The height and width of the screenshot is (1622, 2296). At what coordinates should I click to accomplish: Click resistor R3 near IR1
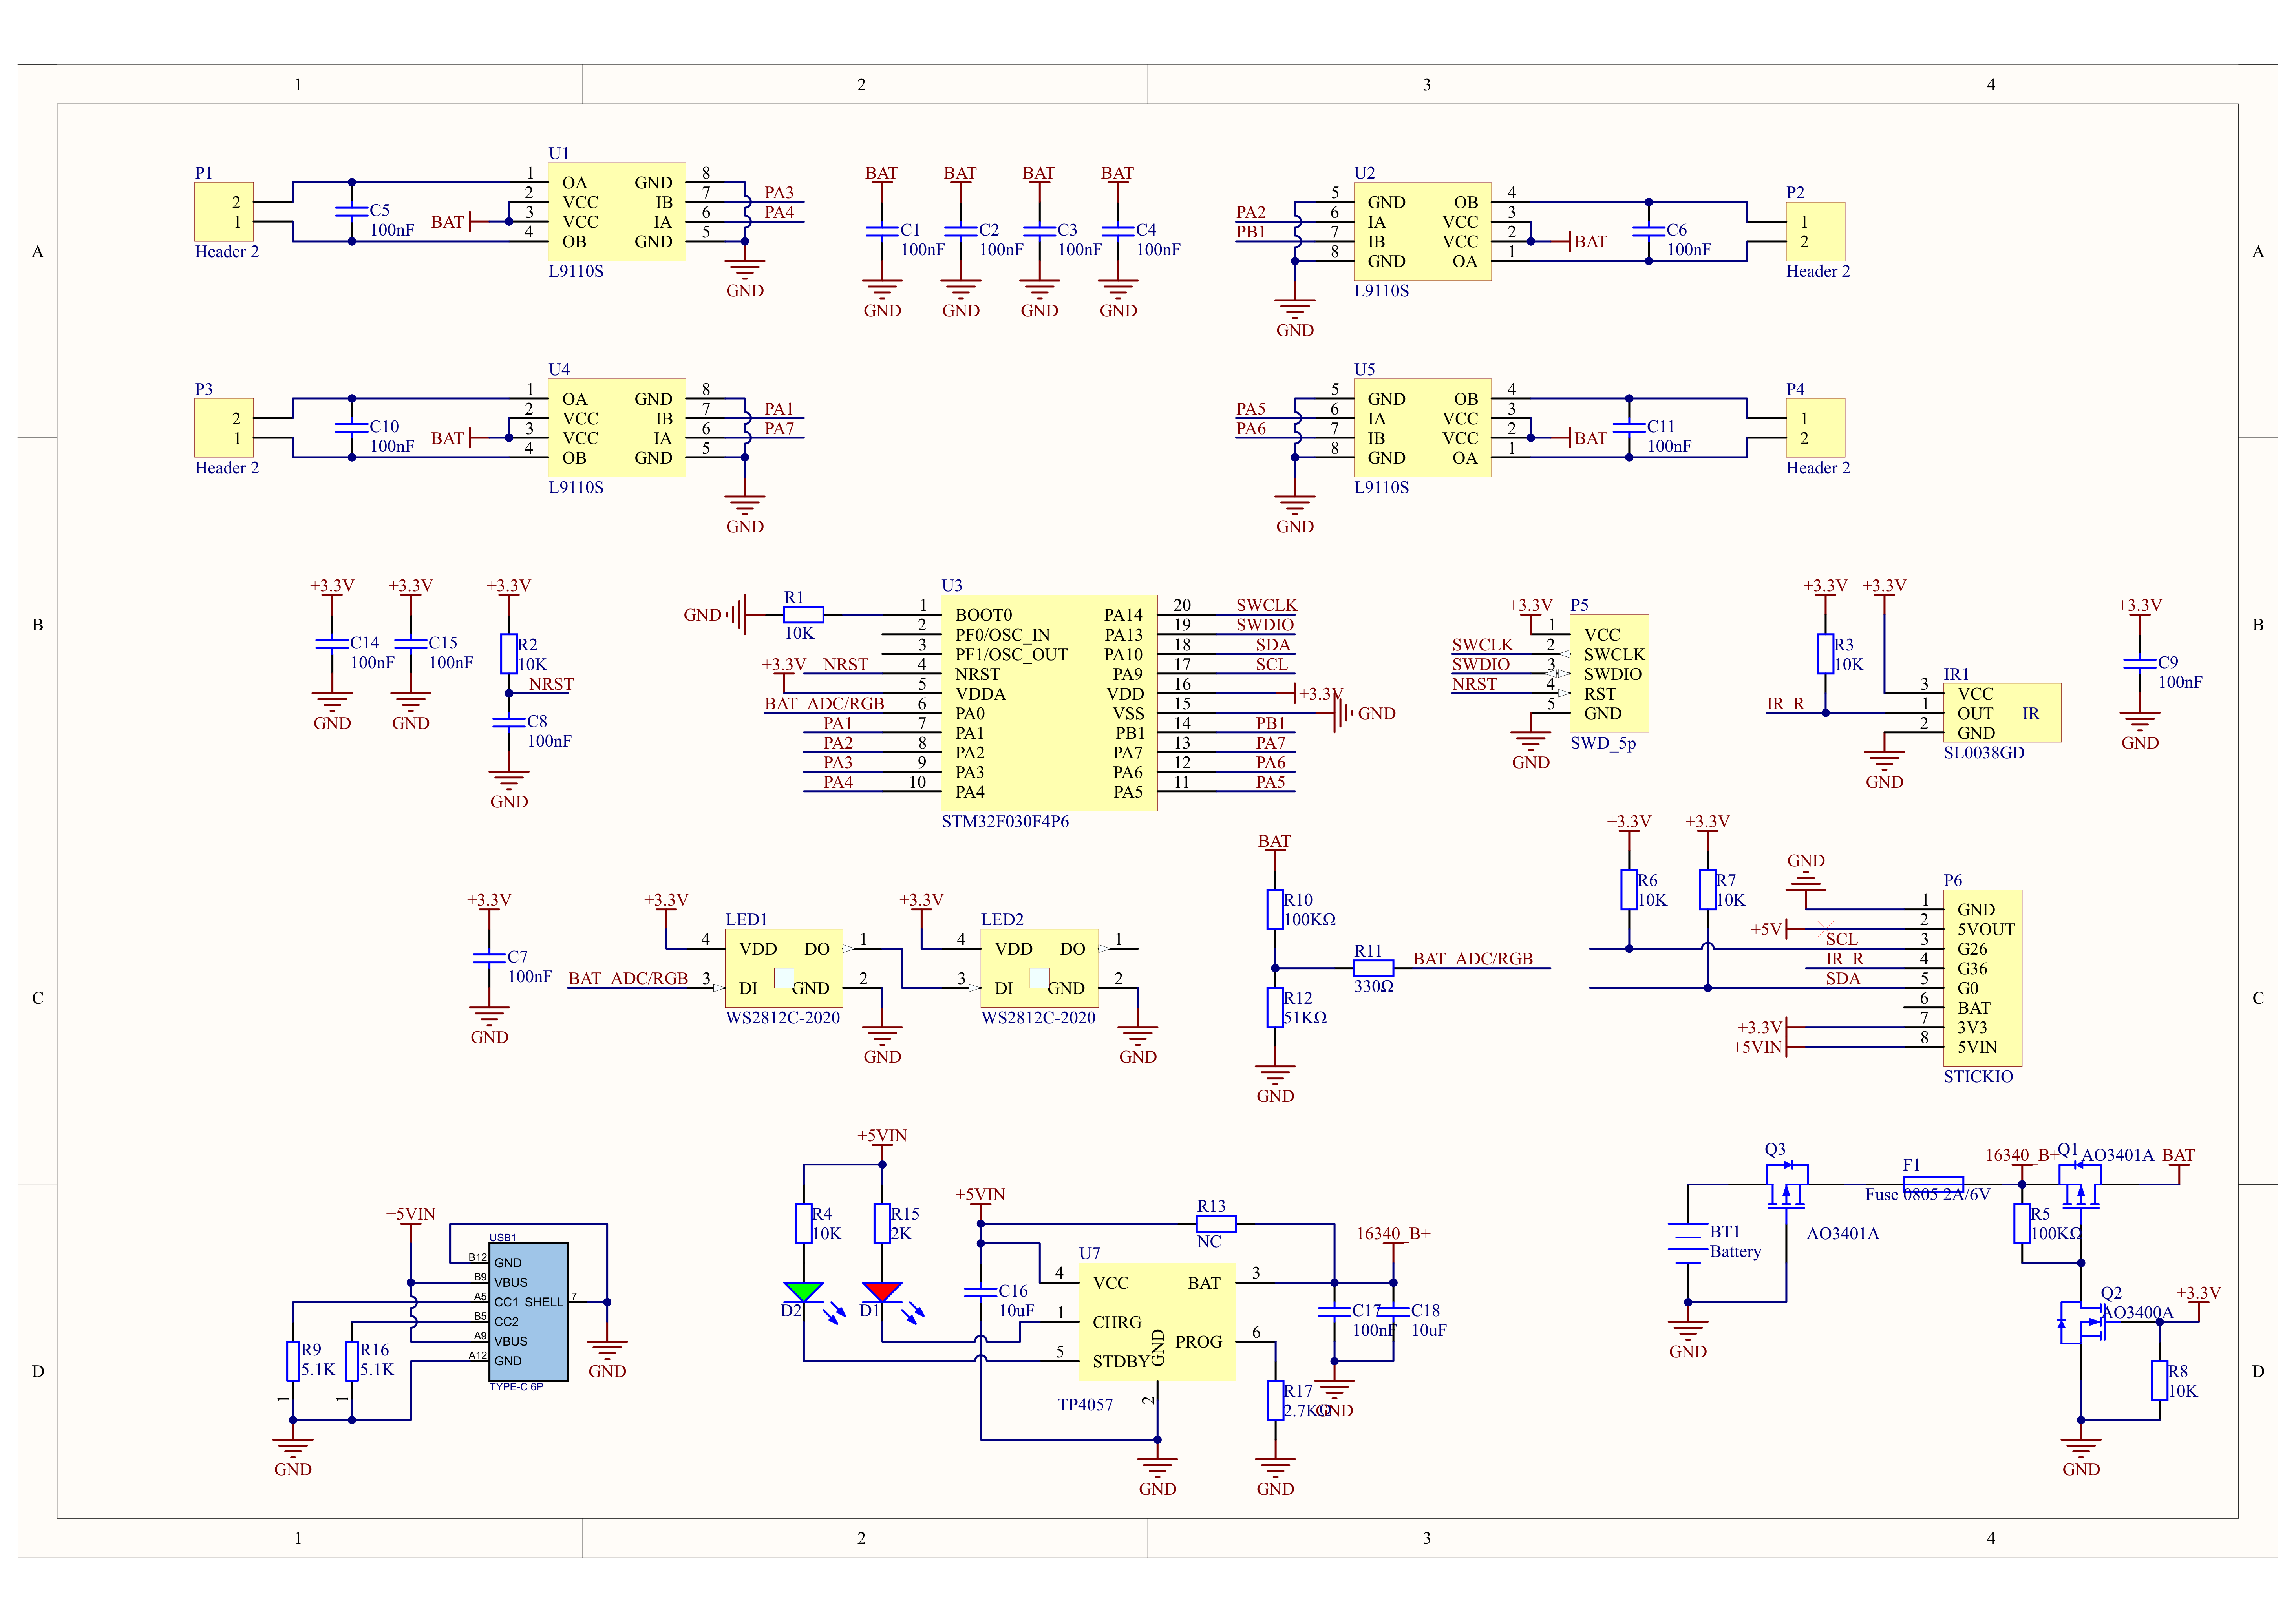coord(1826,654)
